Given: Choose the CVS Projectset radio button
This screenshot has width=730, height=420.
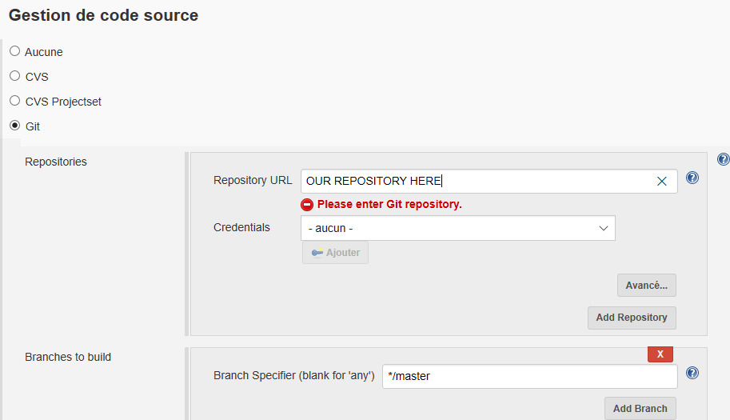Looking at the screenshot, I should click(x=14, y=101).
